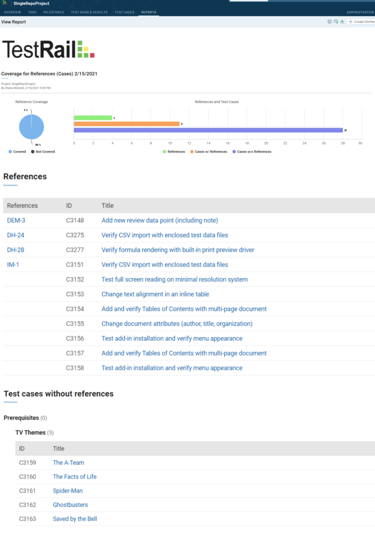375x533 pixels.
Task: Open Verify formula rendering with print preview driver
Action: (178, 250)
